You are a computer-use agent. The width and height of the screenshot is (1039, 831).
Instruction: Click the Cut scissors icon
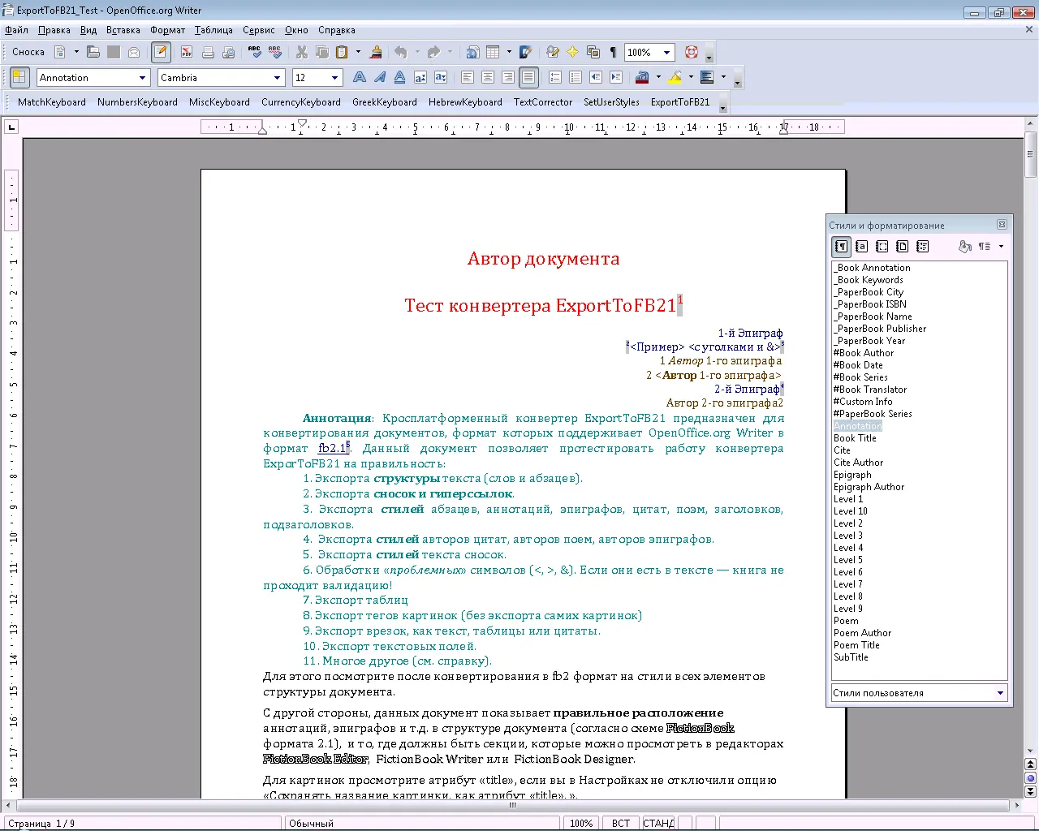(x=302, y=52)
